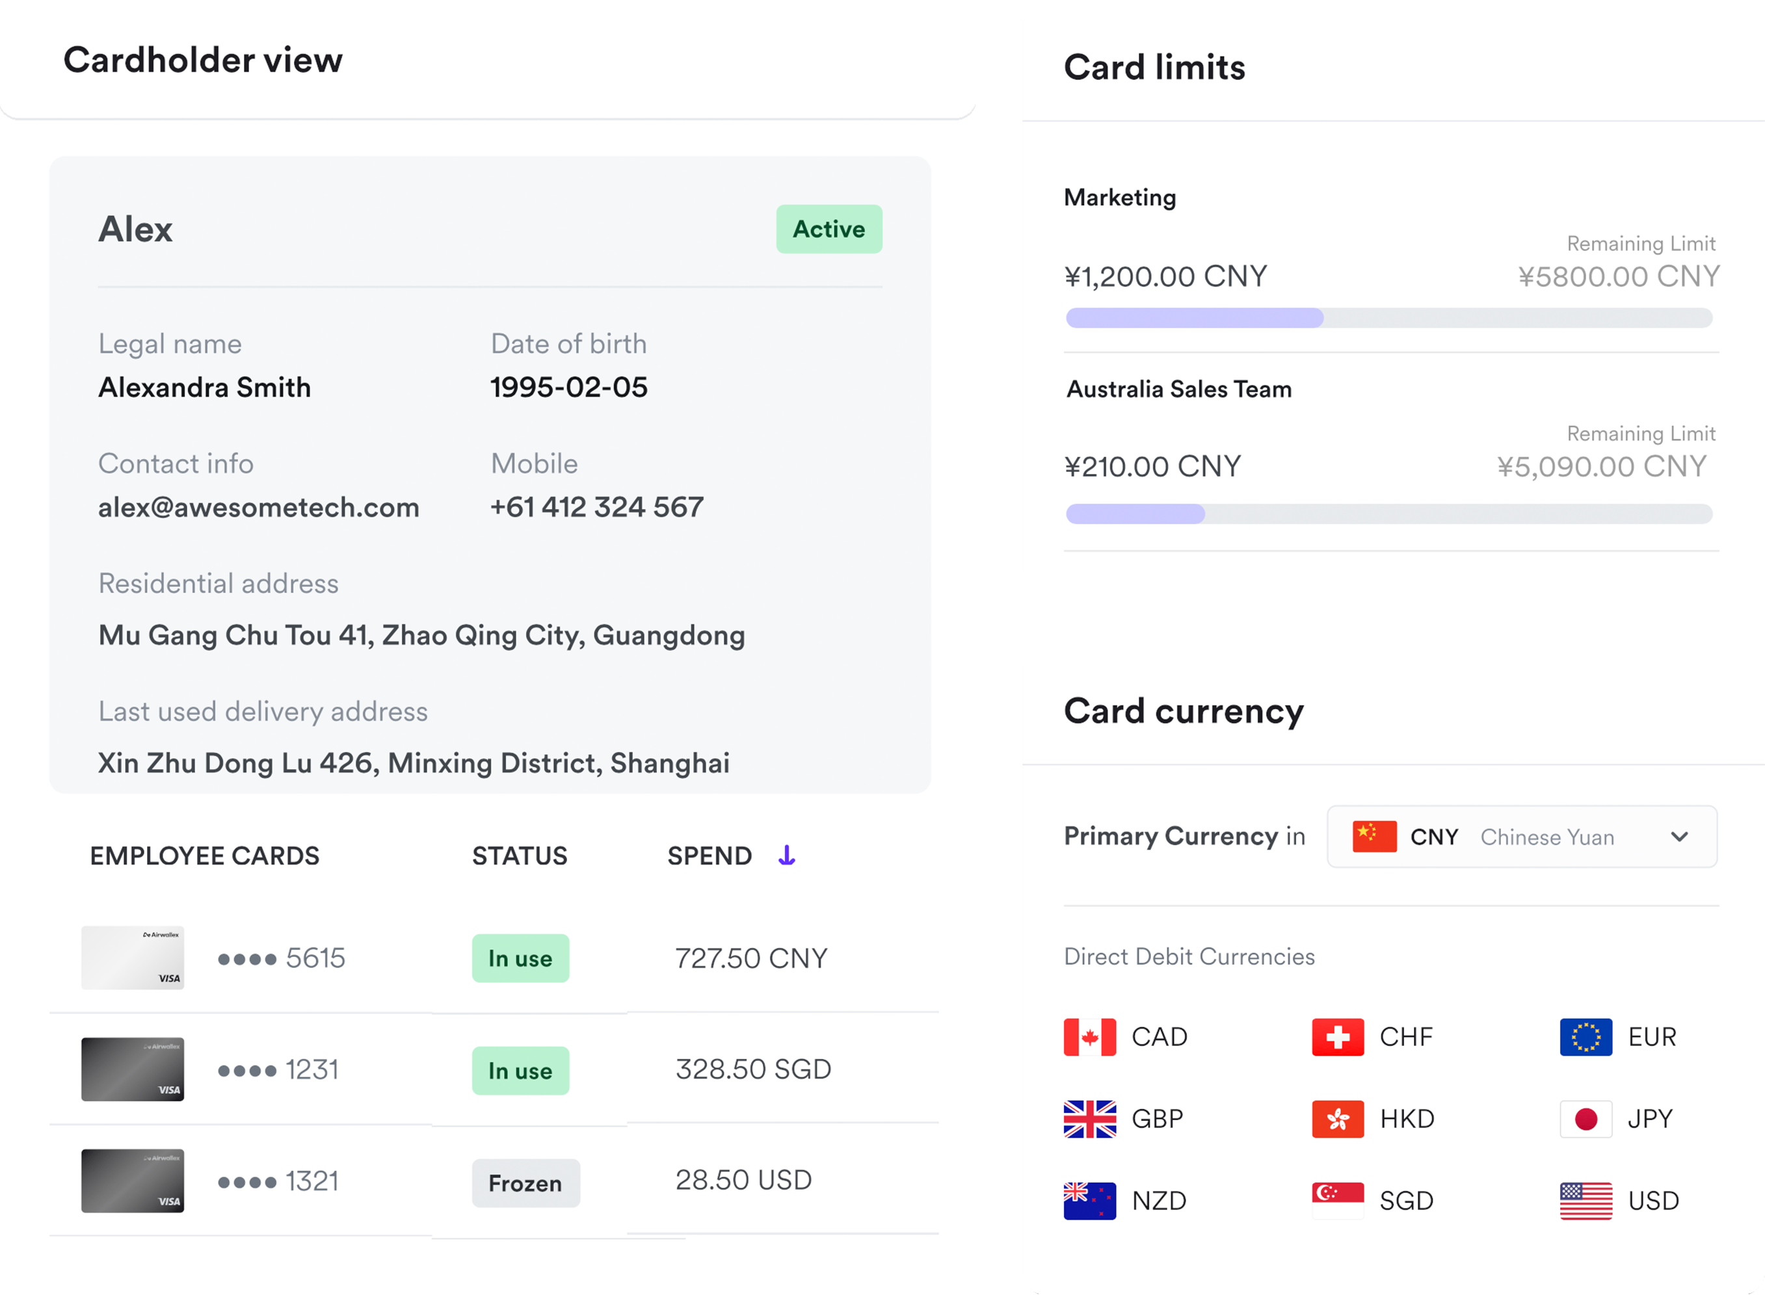This screenshot has height=1295, width=1765.
Task: Expand the currency dropdown chevron
Action: [1679, 837]
